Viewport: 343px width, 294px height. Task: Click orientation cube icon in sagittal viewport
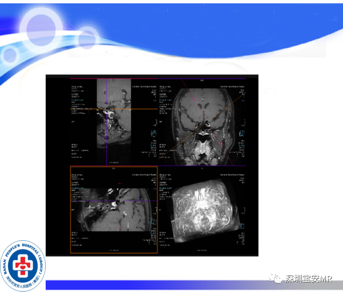[x=153, y=133]
